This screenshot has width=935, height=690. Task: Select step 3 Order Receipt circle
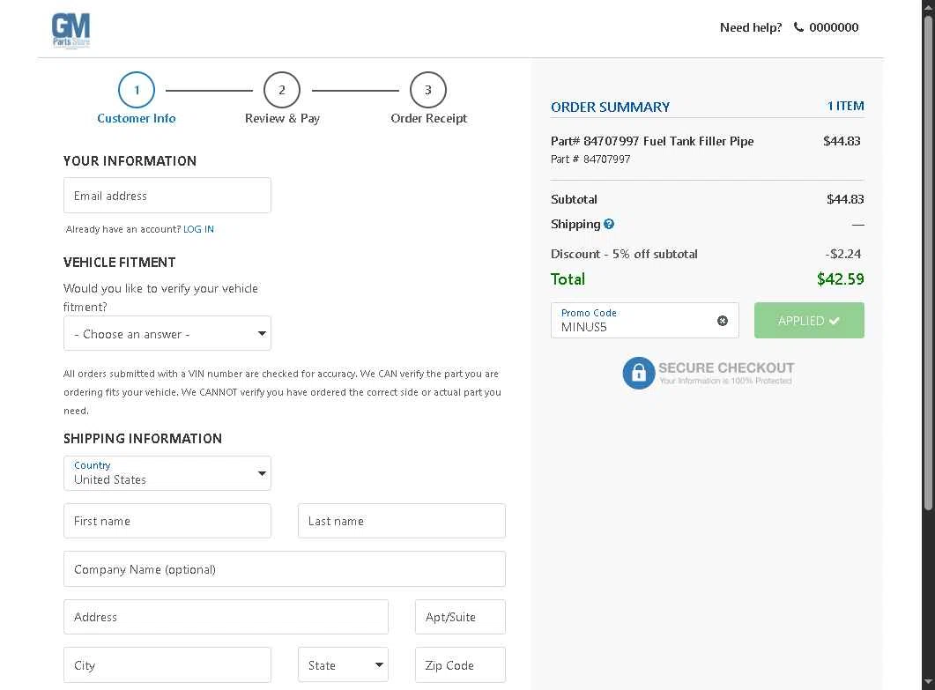click(x=428, y=90)
